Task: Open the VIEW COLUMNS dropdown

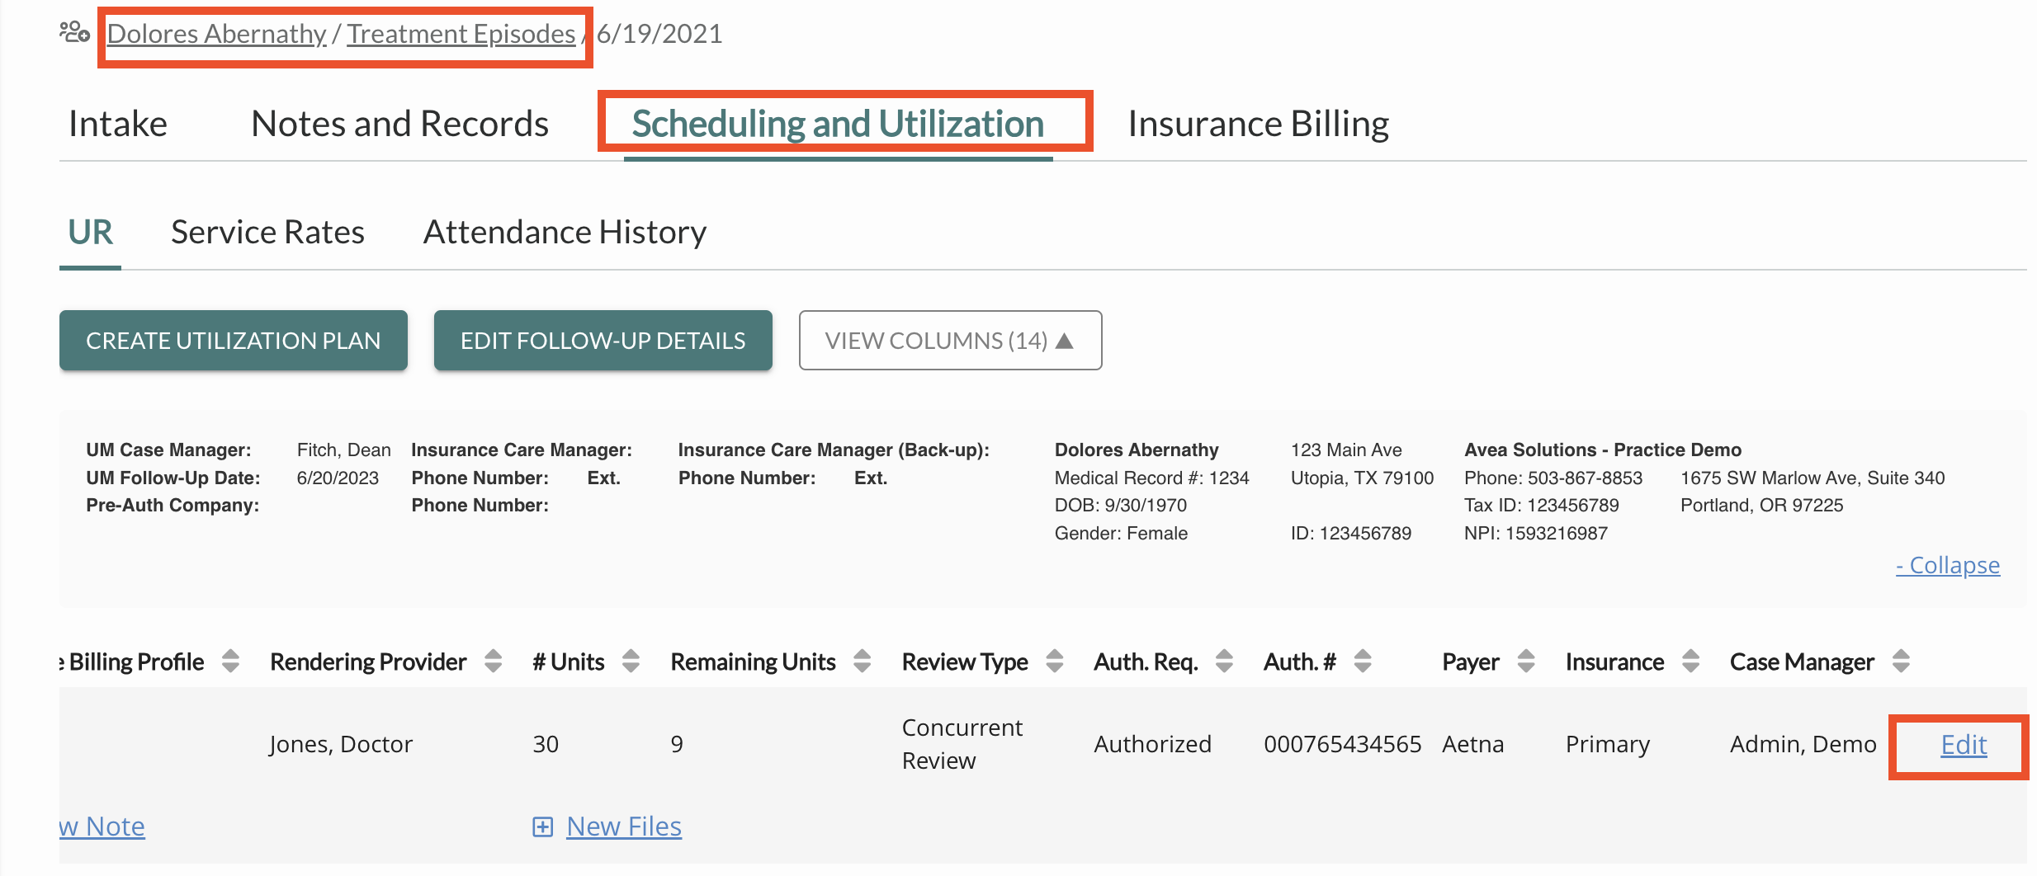Action: pyautogui.click(x=949, y=340)
